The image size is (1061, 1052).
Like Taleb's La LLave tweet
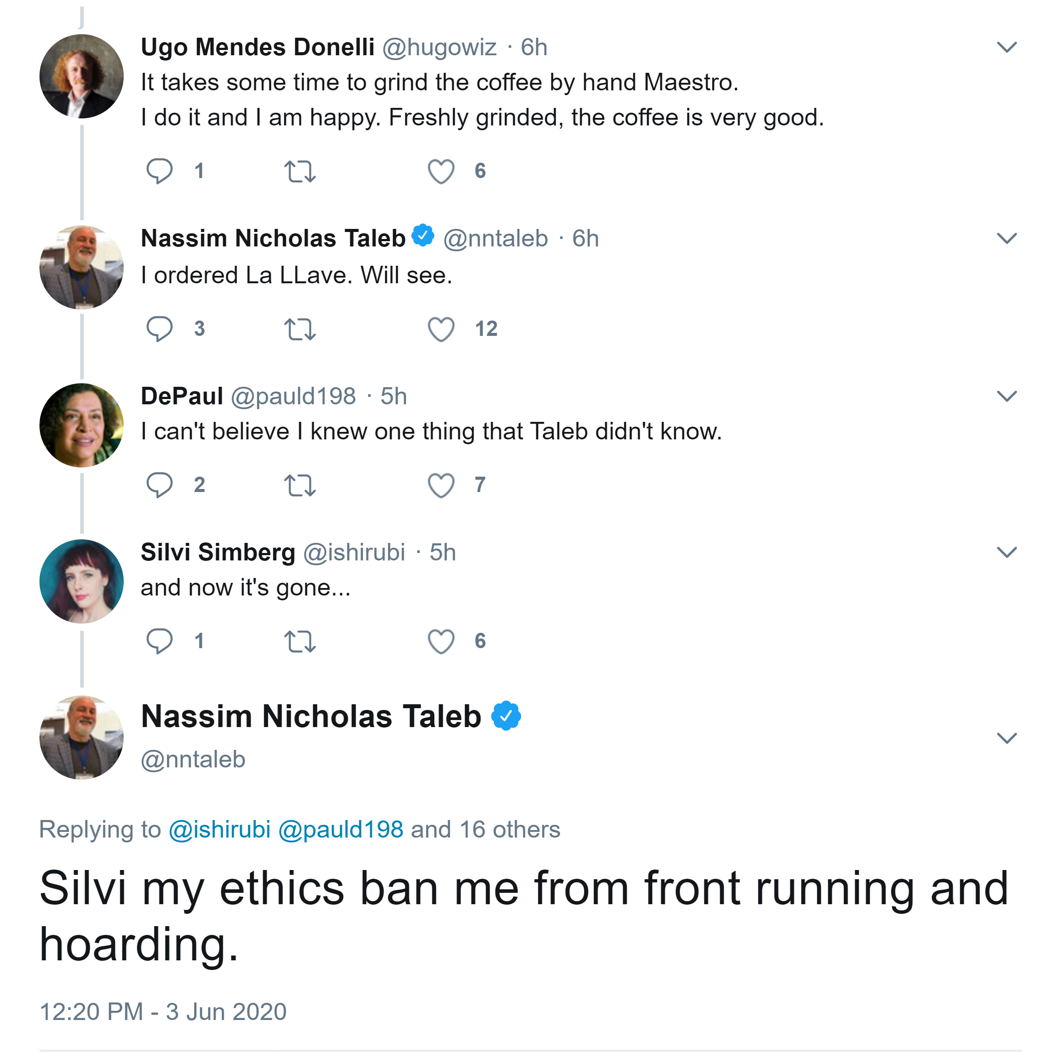pyautogui.click(x=441, y=329)
